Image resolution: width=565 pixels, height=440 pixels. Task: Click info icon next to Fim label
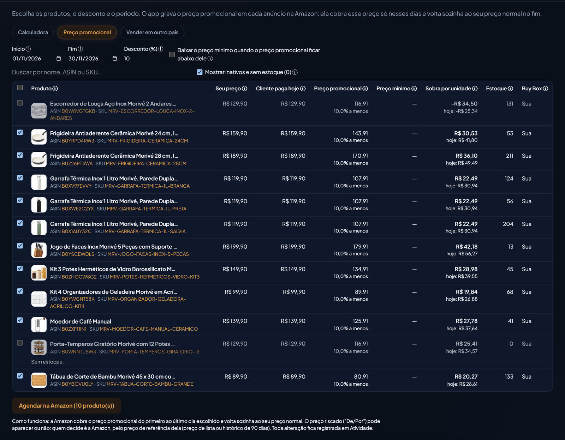tap(81, 49)
